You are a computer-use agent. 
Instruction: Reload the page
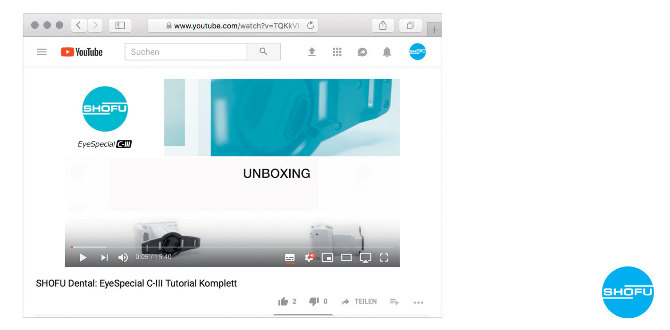[x=310, y=25]
